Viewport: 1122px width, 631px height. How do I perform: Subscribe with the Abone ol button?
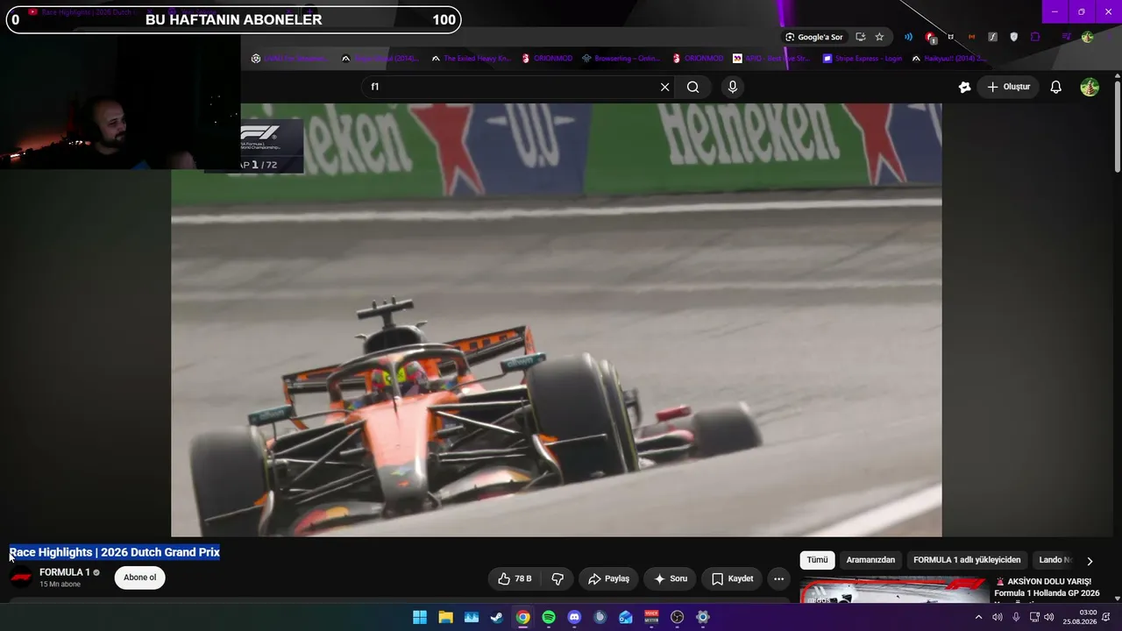[140, 578]
